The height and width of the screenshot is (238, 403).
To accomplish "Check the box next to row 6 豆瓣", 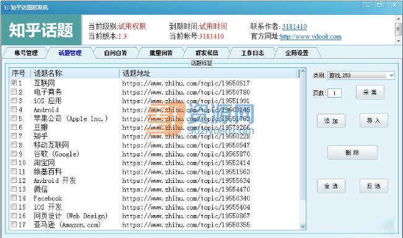I will coord(14,127).
